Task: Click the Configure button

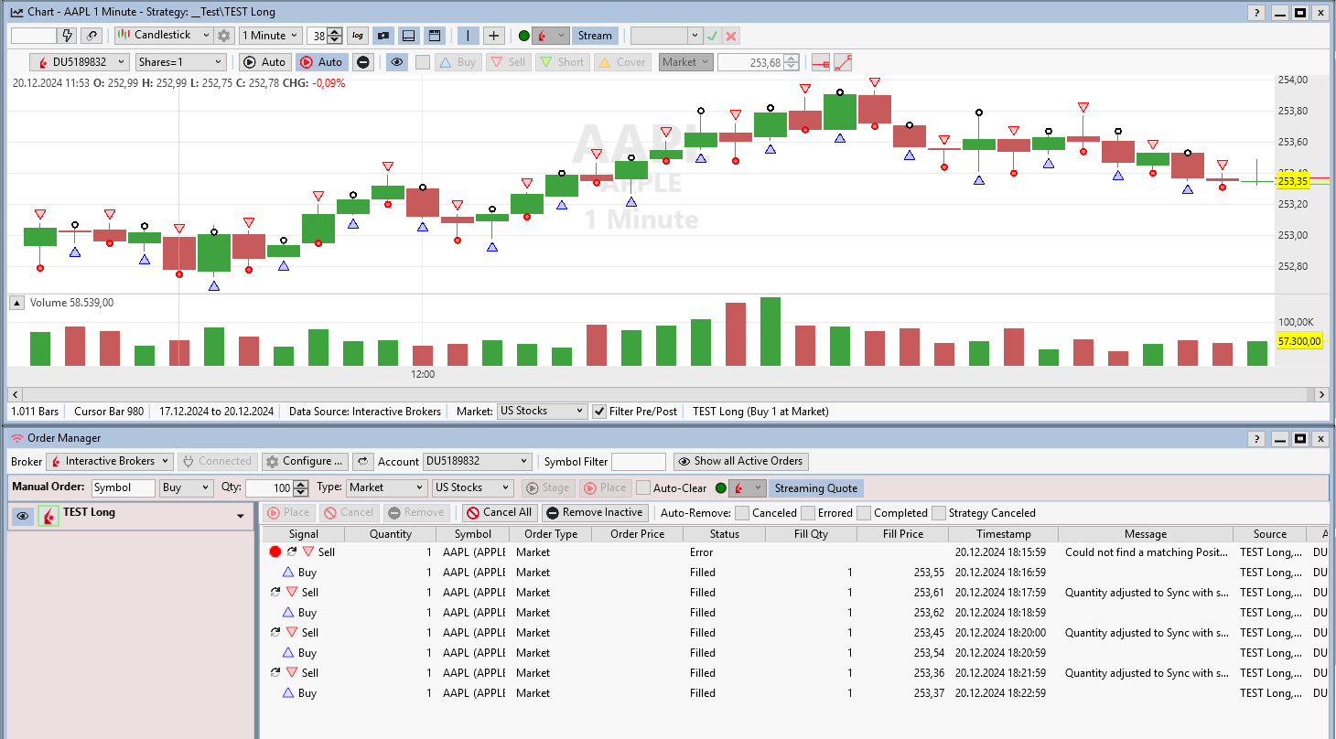Action: coord(305,462)
